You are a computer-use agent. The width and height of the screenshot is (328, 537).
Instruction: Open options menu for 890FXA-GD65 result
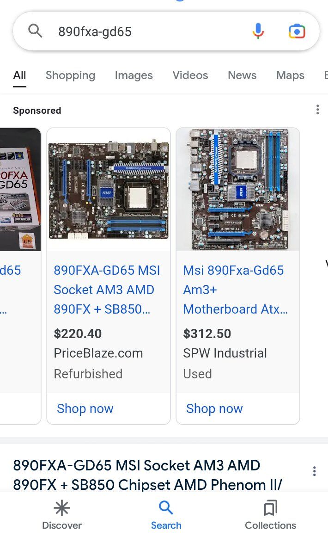coord(314,471)
